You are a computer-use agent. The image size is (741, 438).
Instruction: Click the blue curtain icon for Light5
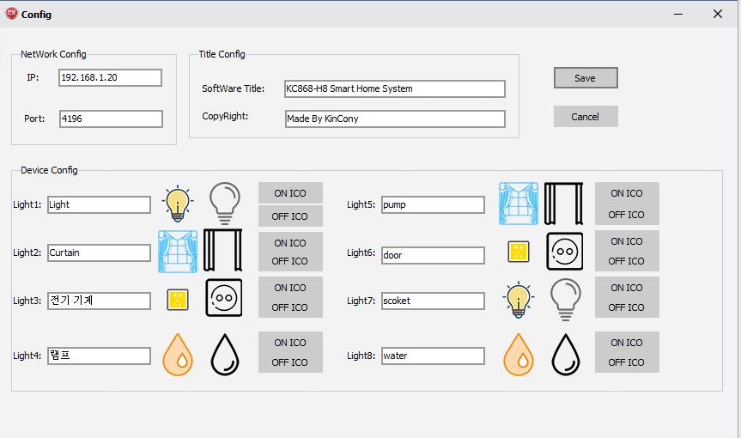519,204
